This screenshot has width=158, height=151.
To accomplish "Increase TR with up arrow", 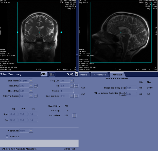I will point(76,85).
